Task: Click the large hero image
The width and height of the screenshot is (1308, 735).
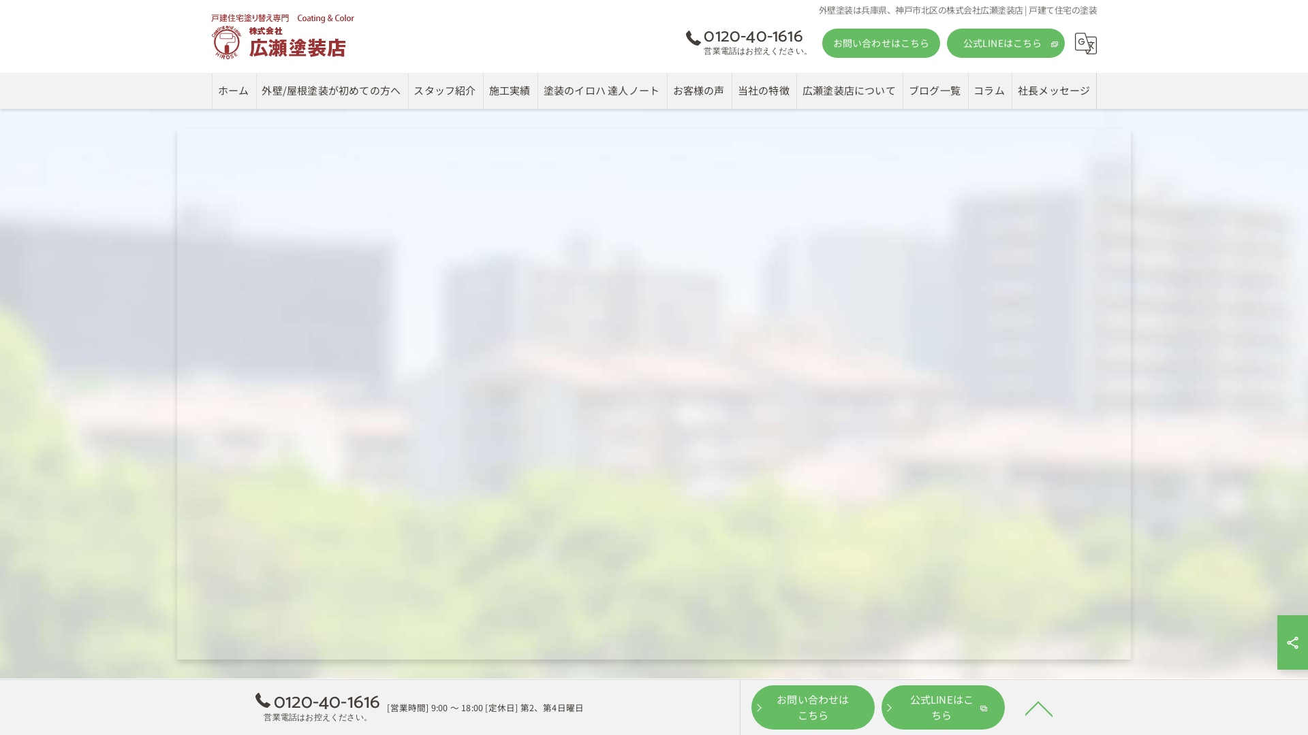Action: point(653,395)
